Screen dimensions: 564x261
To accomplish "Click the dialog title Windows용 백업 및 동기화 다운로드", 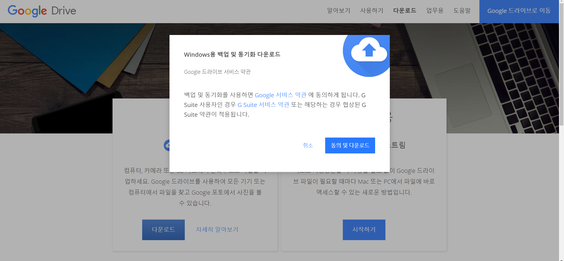I will click(232, 54).
